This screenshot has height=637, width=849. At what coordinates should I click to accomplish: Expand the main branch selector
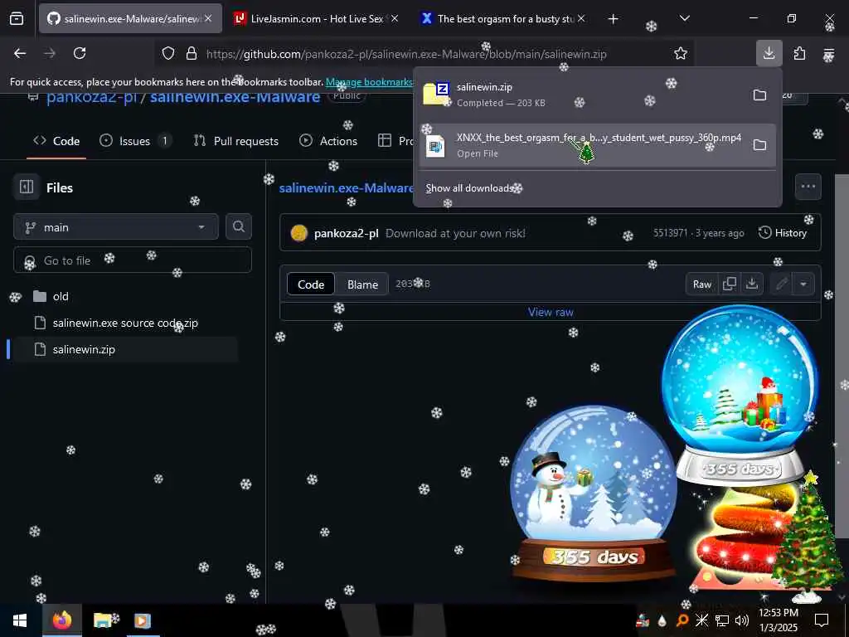click(x=116, y=227)
